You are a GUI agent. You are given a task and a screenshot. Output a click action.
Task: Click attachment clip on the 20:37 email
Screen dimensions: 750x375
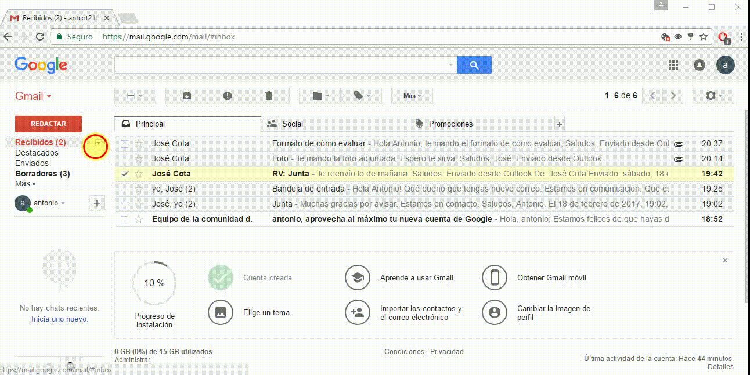[678, 144]
